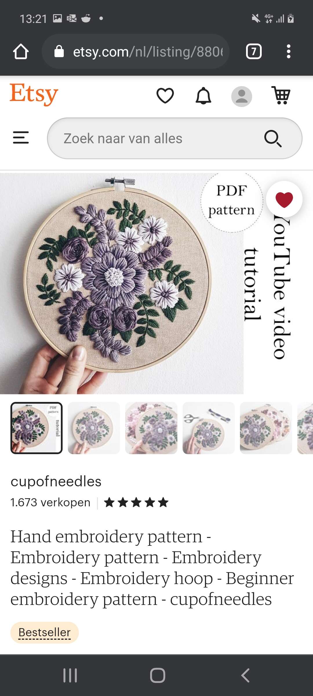This screenshot has height=696, width=313.
Task: Go to the browser home page icon
Action: pyautogui.click(x=21, y=52)
